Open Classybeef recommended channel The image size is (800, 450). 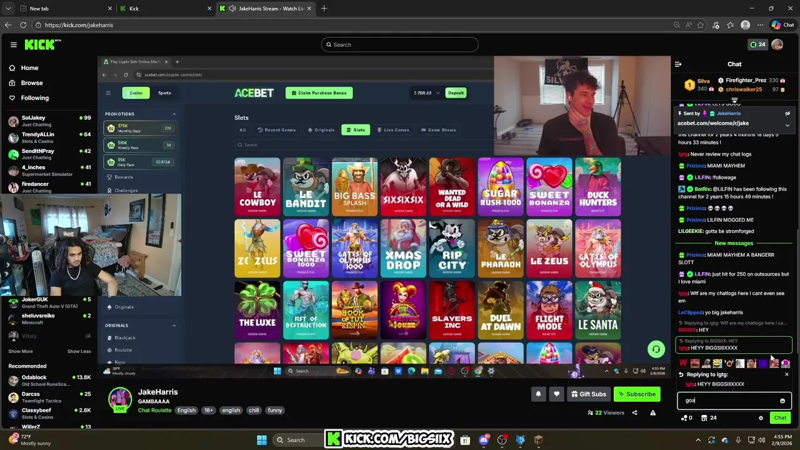pos(49,414)
